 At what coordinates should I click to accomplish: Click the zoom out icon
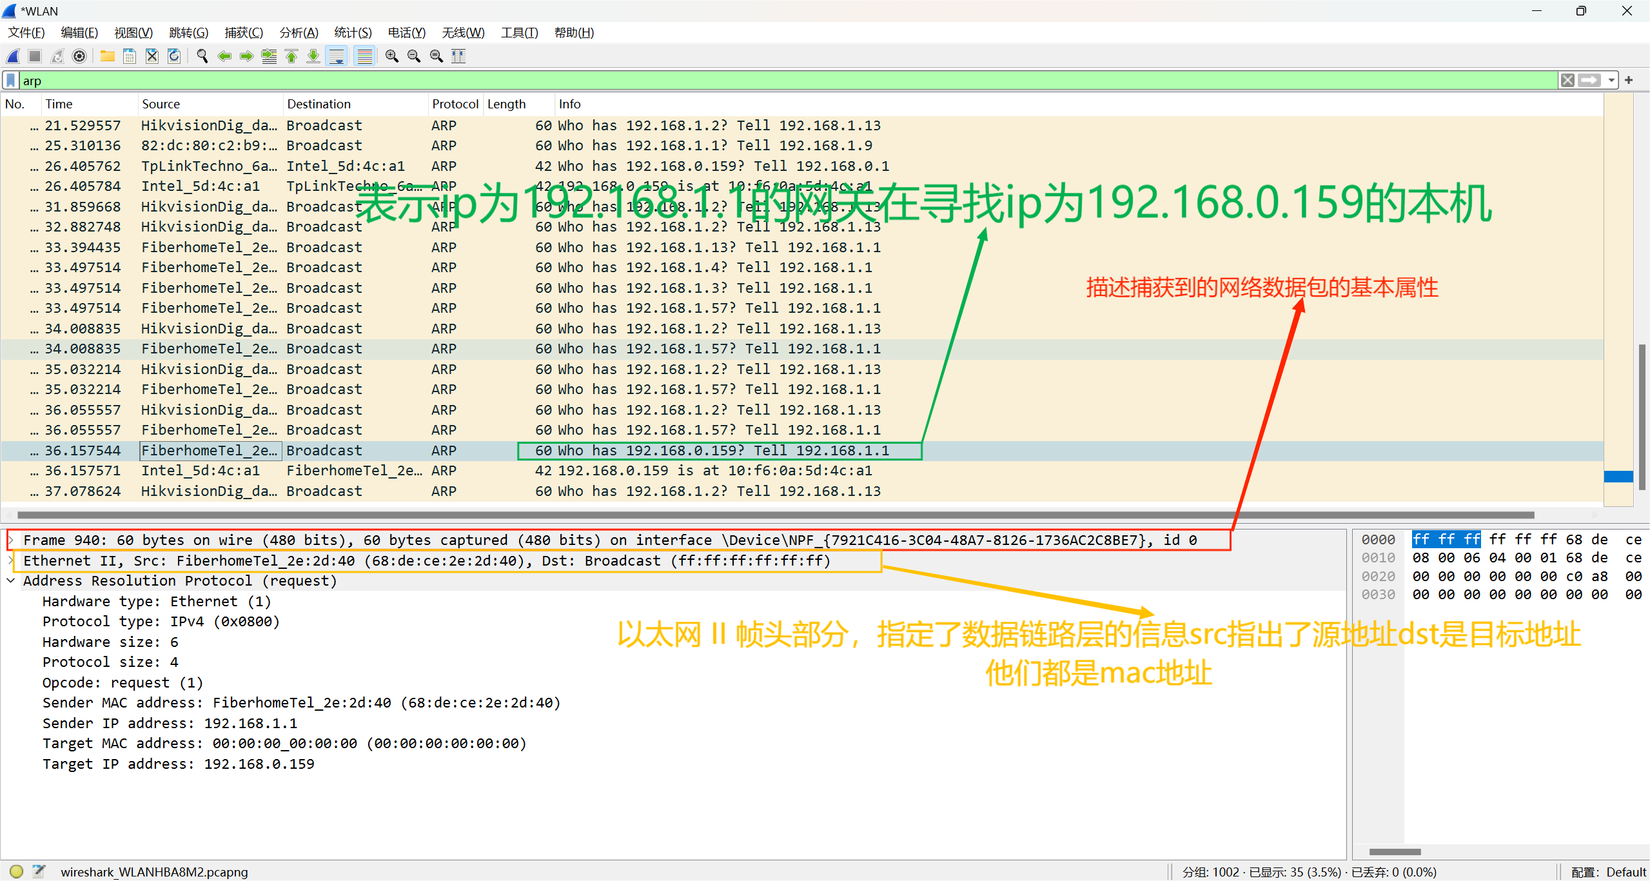(411, 55)
